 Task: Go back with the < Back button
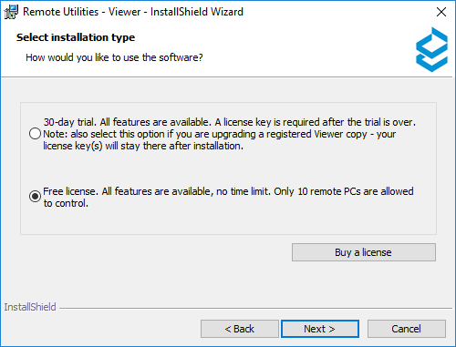240,329
